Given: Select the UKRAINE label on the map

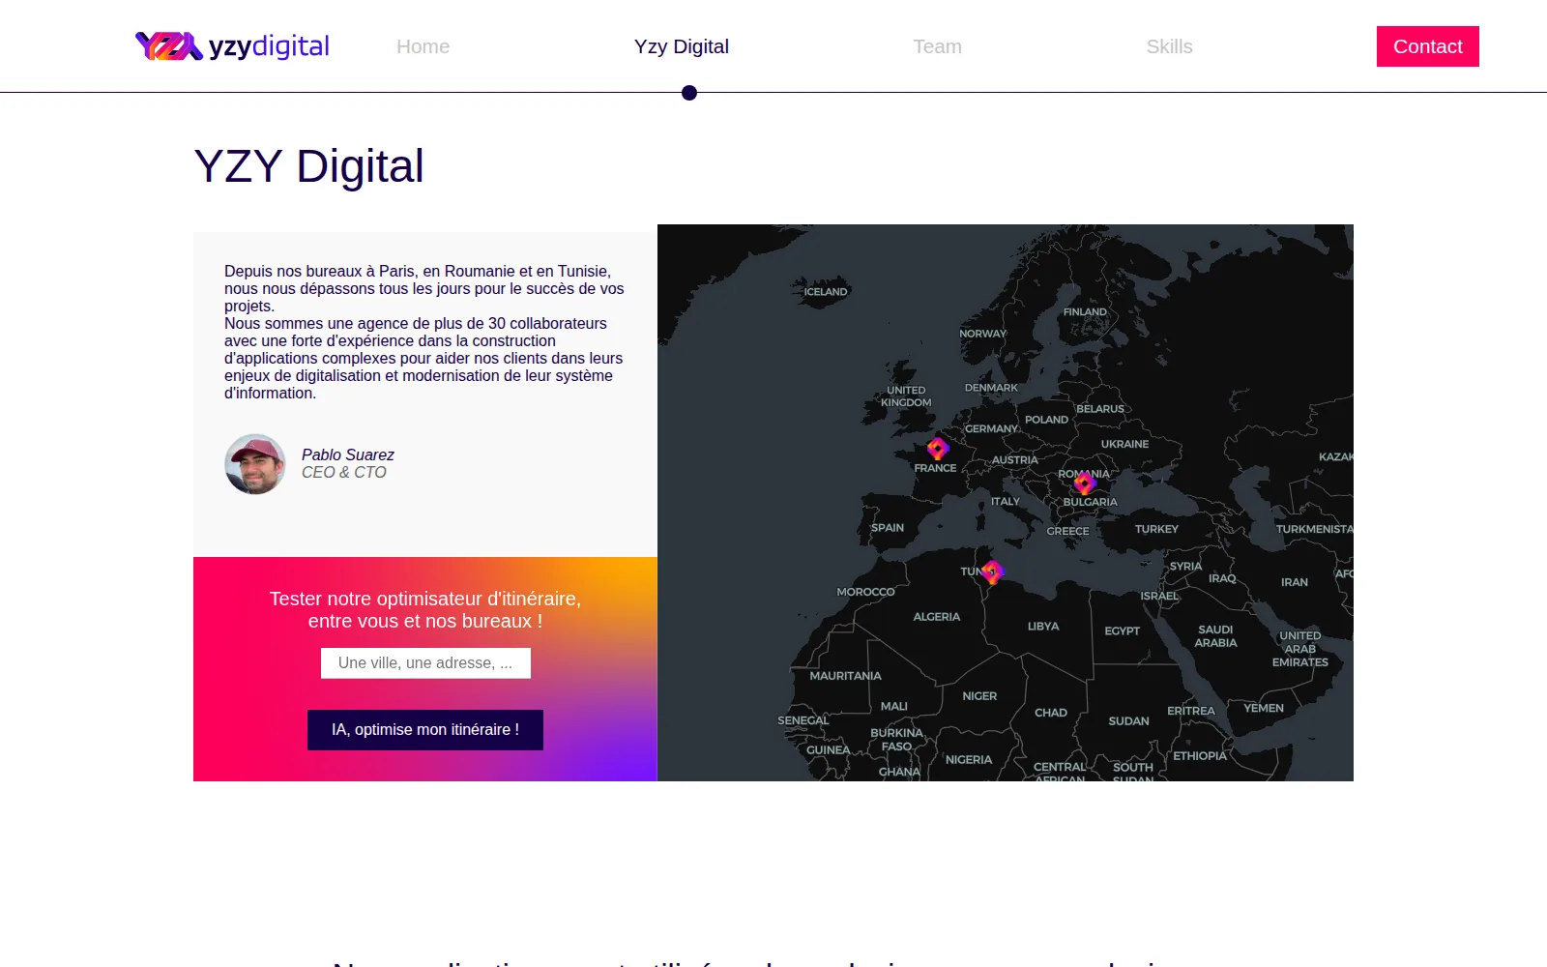Looking at the screenshot, I should point(1124,445).
